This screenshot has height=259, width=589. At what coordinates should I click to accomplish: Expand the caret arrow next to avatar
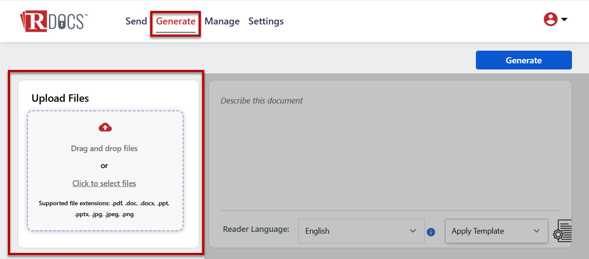564,20
